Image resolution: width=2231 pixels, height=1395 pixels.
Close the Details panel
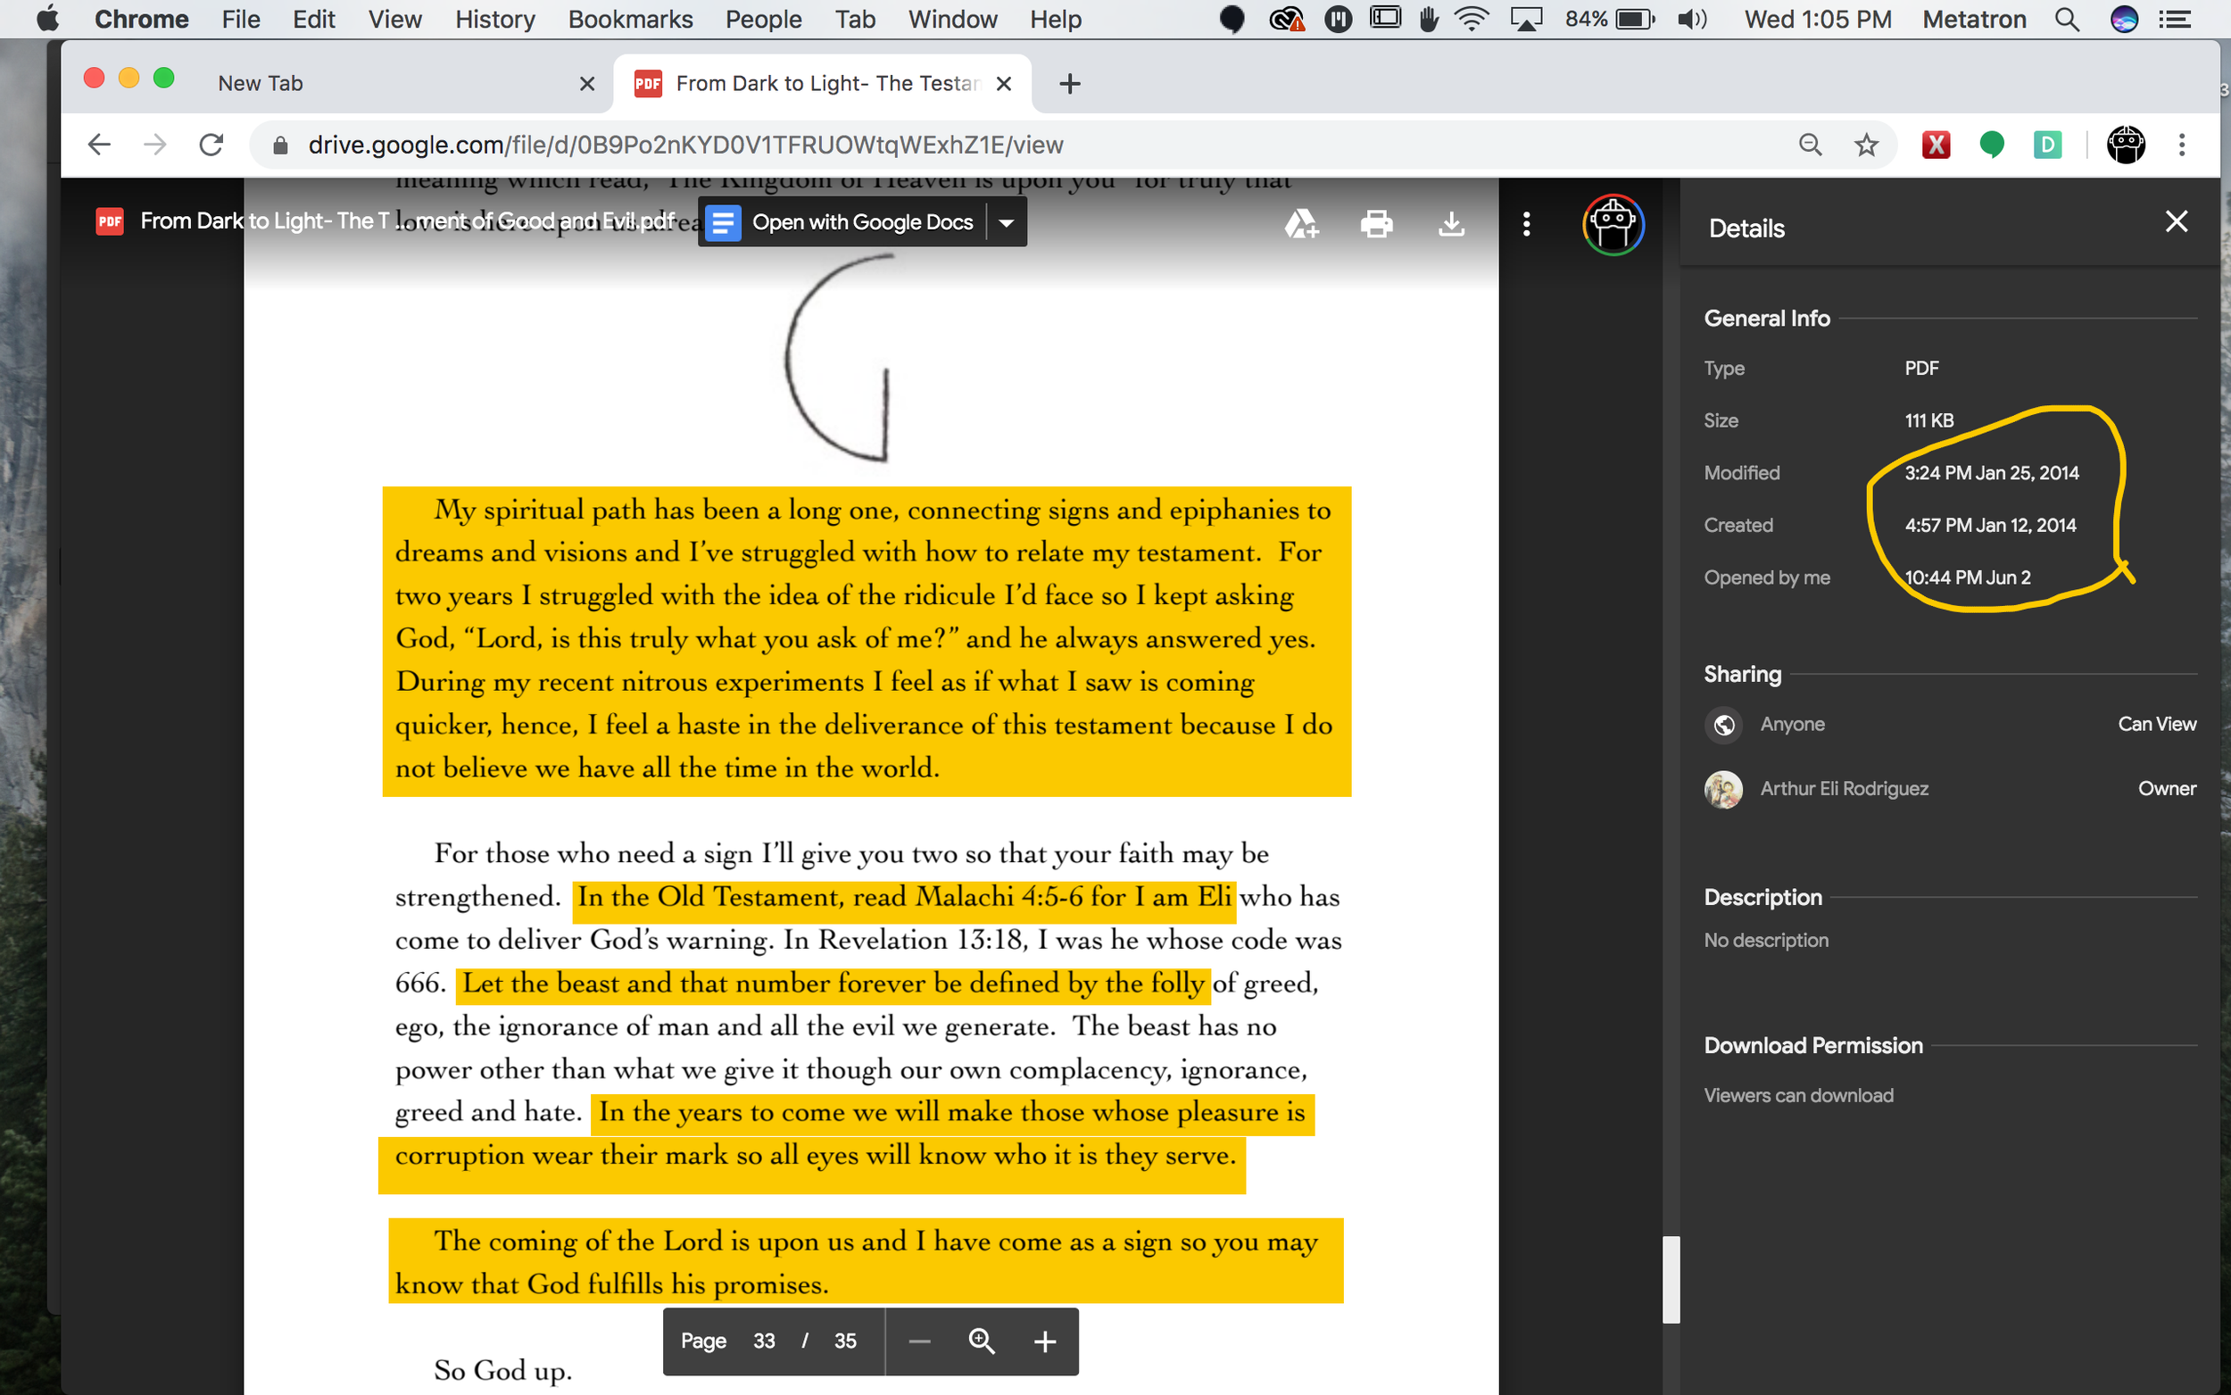2176,221
